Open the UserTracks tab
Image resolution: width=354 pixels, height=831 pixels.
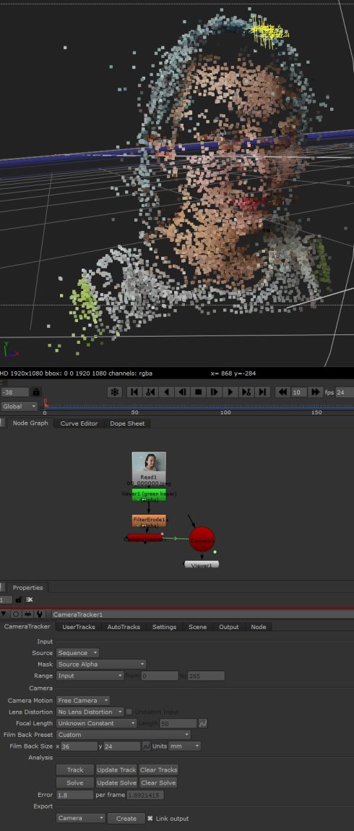79,627
